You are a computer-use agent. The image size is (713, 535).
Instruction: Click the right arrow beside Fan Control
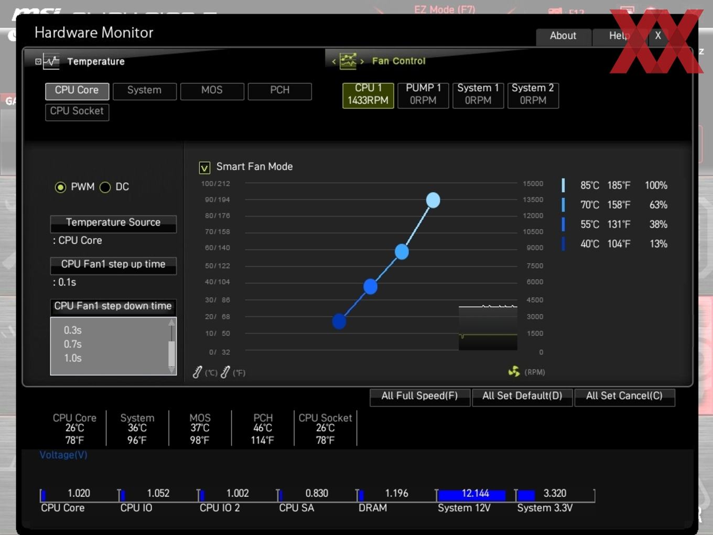coord(362,61)
